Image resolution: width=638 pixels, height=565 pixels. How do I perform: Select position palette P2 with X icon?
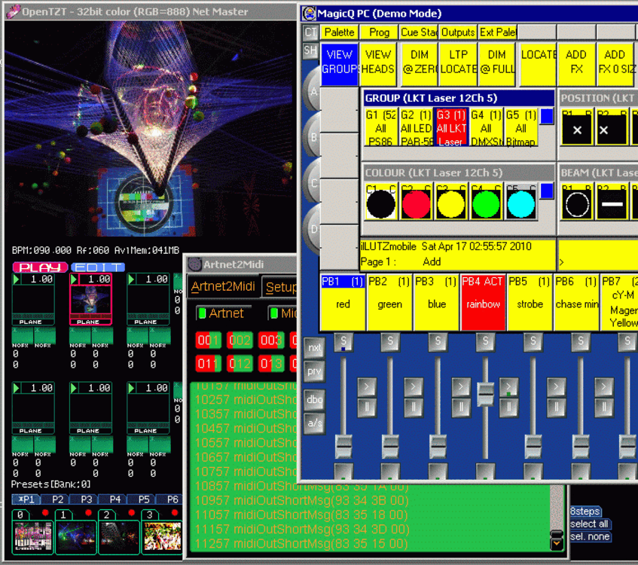click(612, 127)
